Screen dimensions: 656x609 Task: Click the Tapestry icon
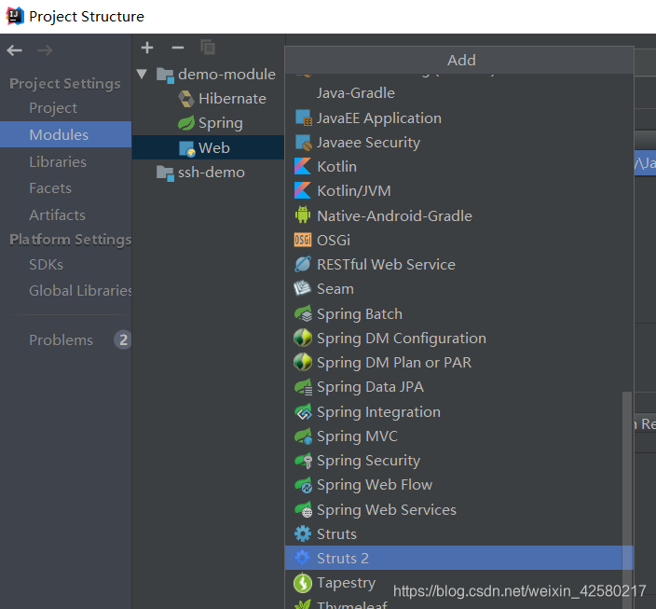coord(303,583)
